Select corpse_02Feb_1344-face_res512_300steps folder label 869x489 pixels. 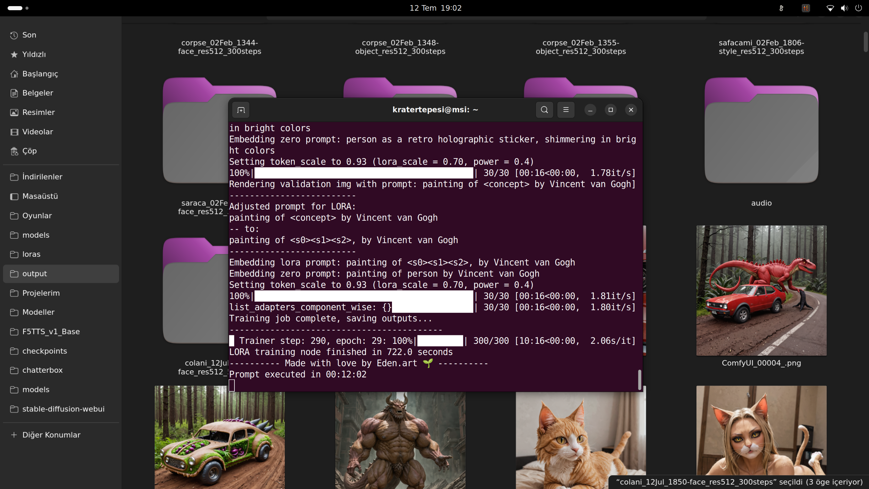click(x=220, y=47)
